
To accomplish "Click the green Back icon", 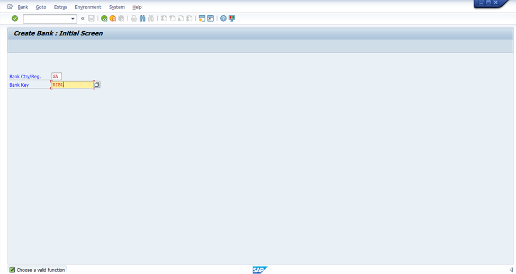I will tap(104, 19).
